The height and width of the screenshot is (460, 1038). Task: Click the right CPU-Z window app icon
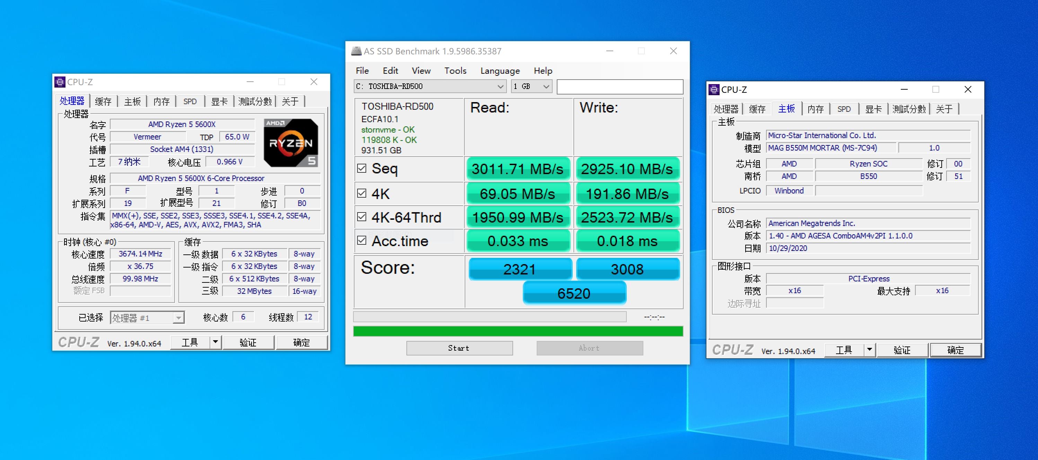[x=714, y=90]
